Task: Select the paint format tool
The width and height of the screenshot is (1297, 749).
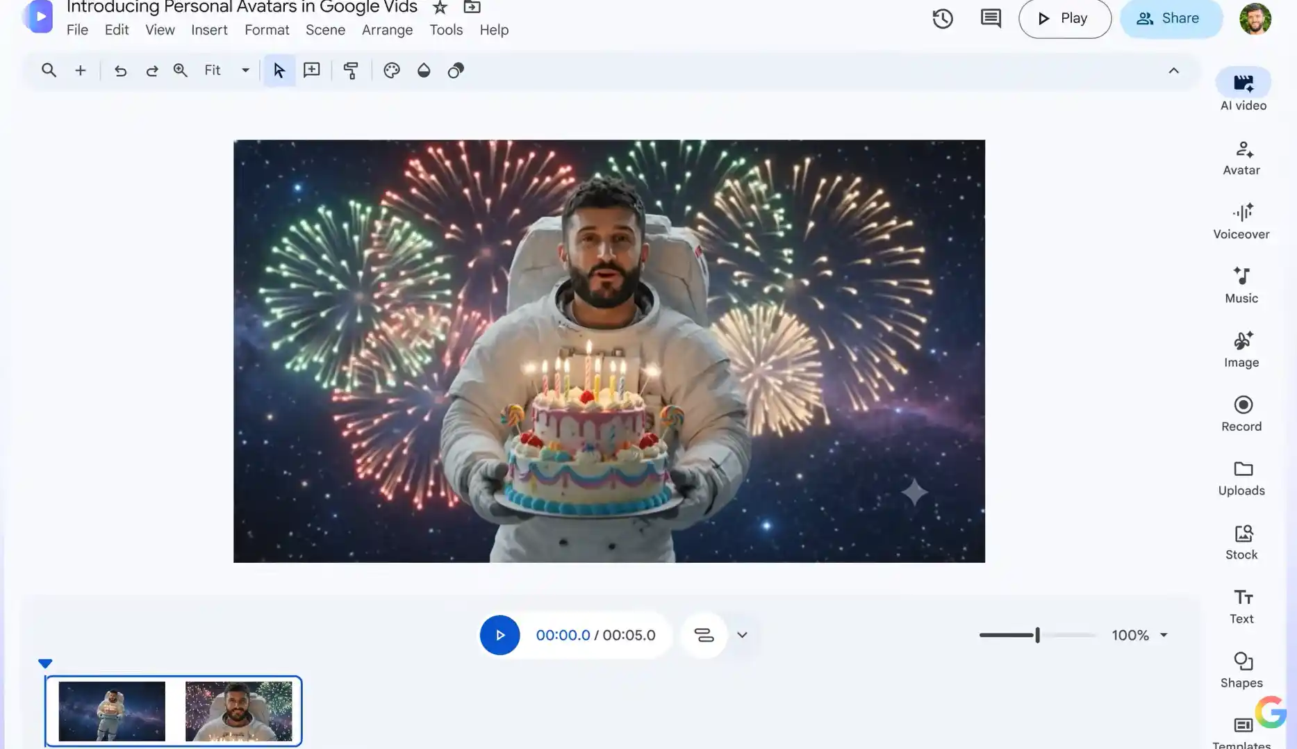Action: click(351, 70)
